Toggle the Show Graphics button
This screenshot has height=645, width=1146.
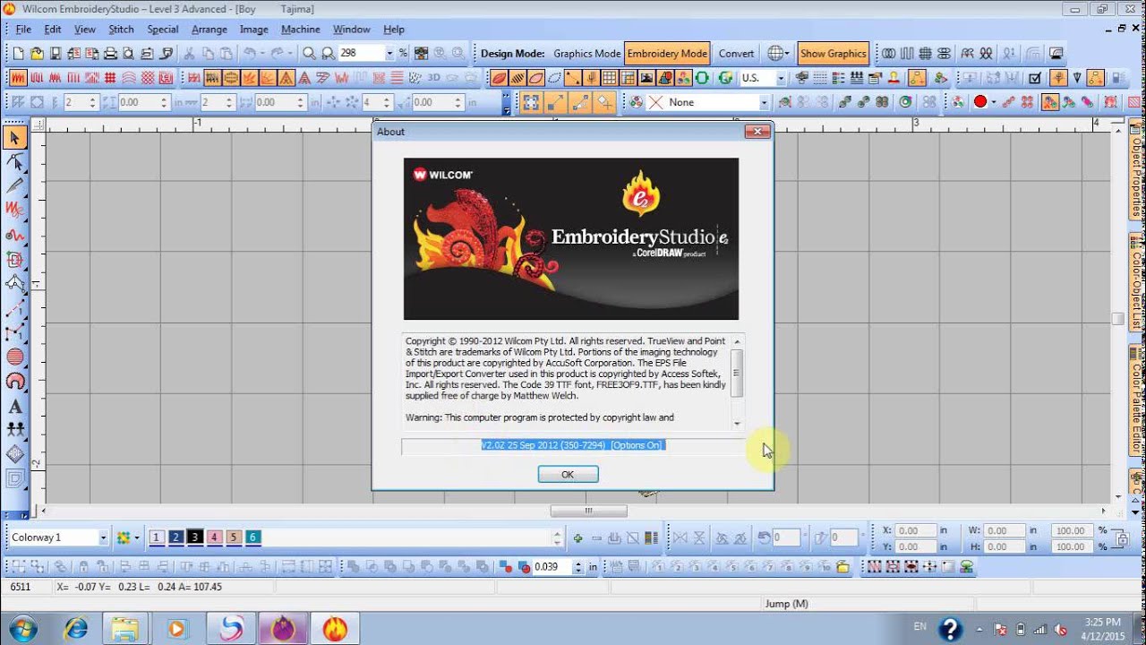tap(834, 54)
